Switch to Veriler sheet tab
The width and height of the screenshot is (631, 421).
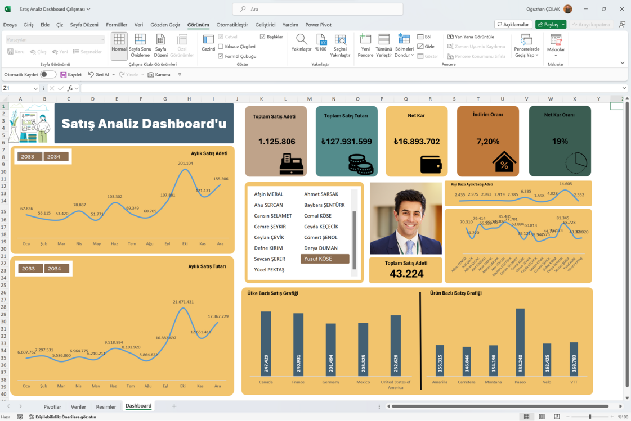[x=78, y=406]
